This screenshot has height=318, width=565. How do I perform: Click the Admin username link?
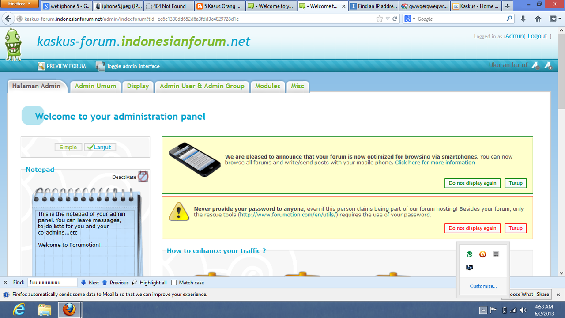pyautogui.click(x=514, y=36)
